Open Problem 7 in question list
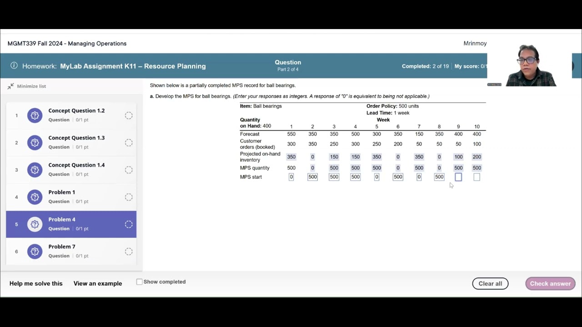Image resolution: width=582 pixels, height=327 pixels. point(71,252)
